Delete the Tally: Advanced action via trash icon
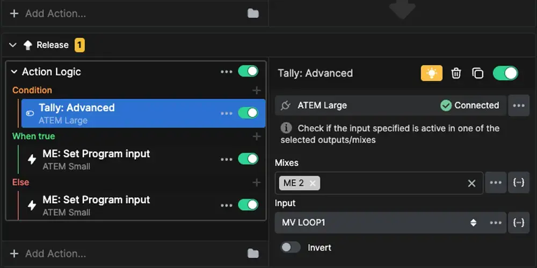Viewport: 537px width, 268px height. point(456,73)
